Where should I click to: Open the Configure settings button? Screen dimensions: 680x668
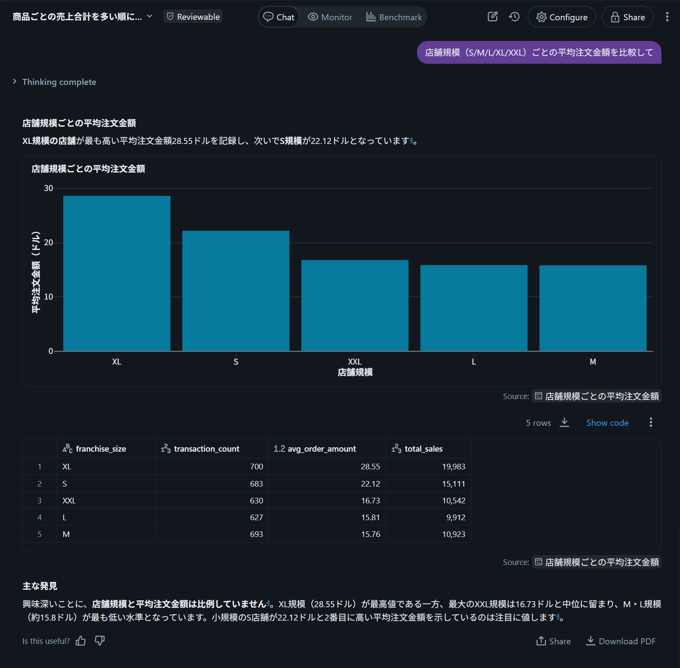click(x=562, y=17)
